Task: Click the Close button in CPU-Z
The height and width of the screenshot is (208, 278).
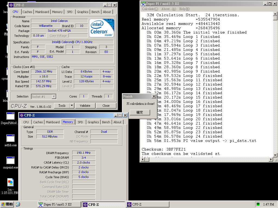Action: point(106,106)
